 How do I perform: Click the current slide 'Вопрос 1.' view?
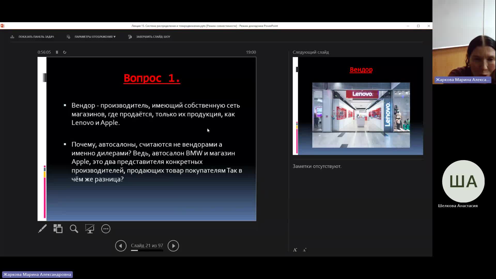pos(147,139)
